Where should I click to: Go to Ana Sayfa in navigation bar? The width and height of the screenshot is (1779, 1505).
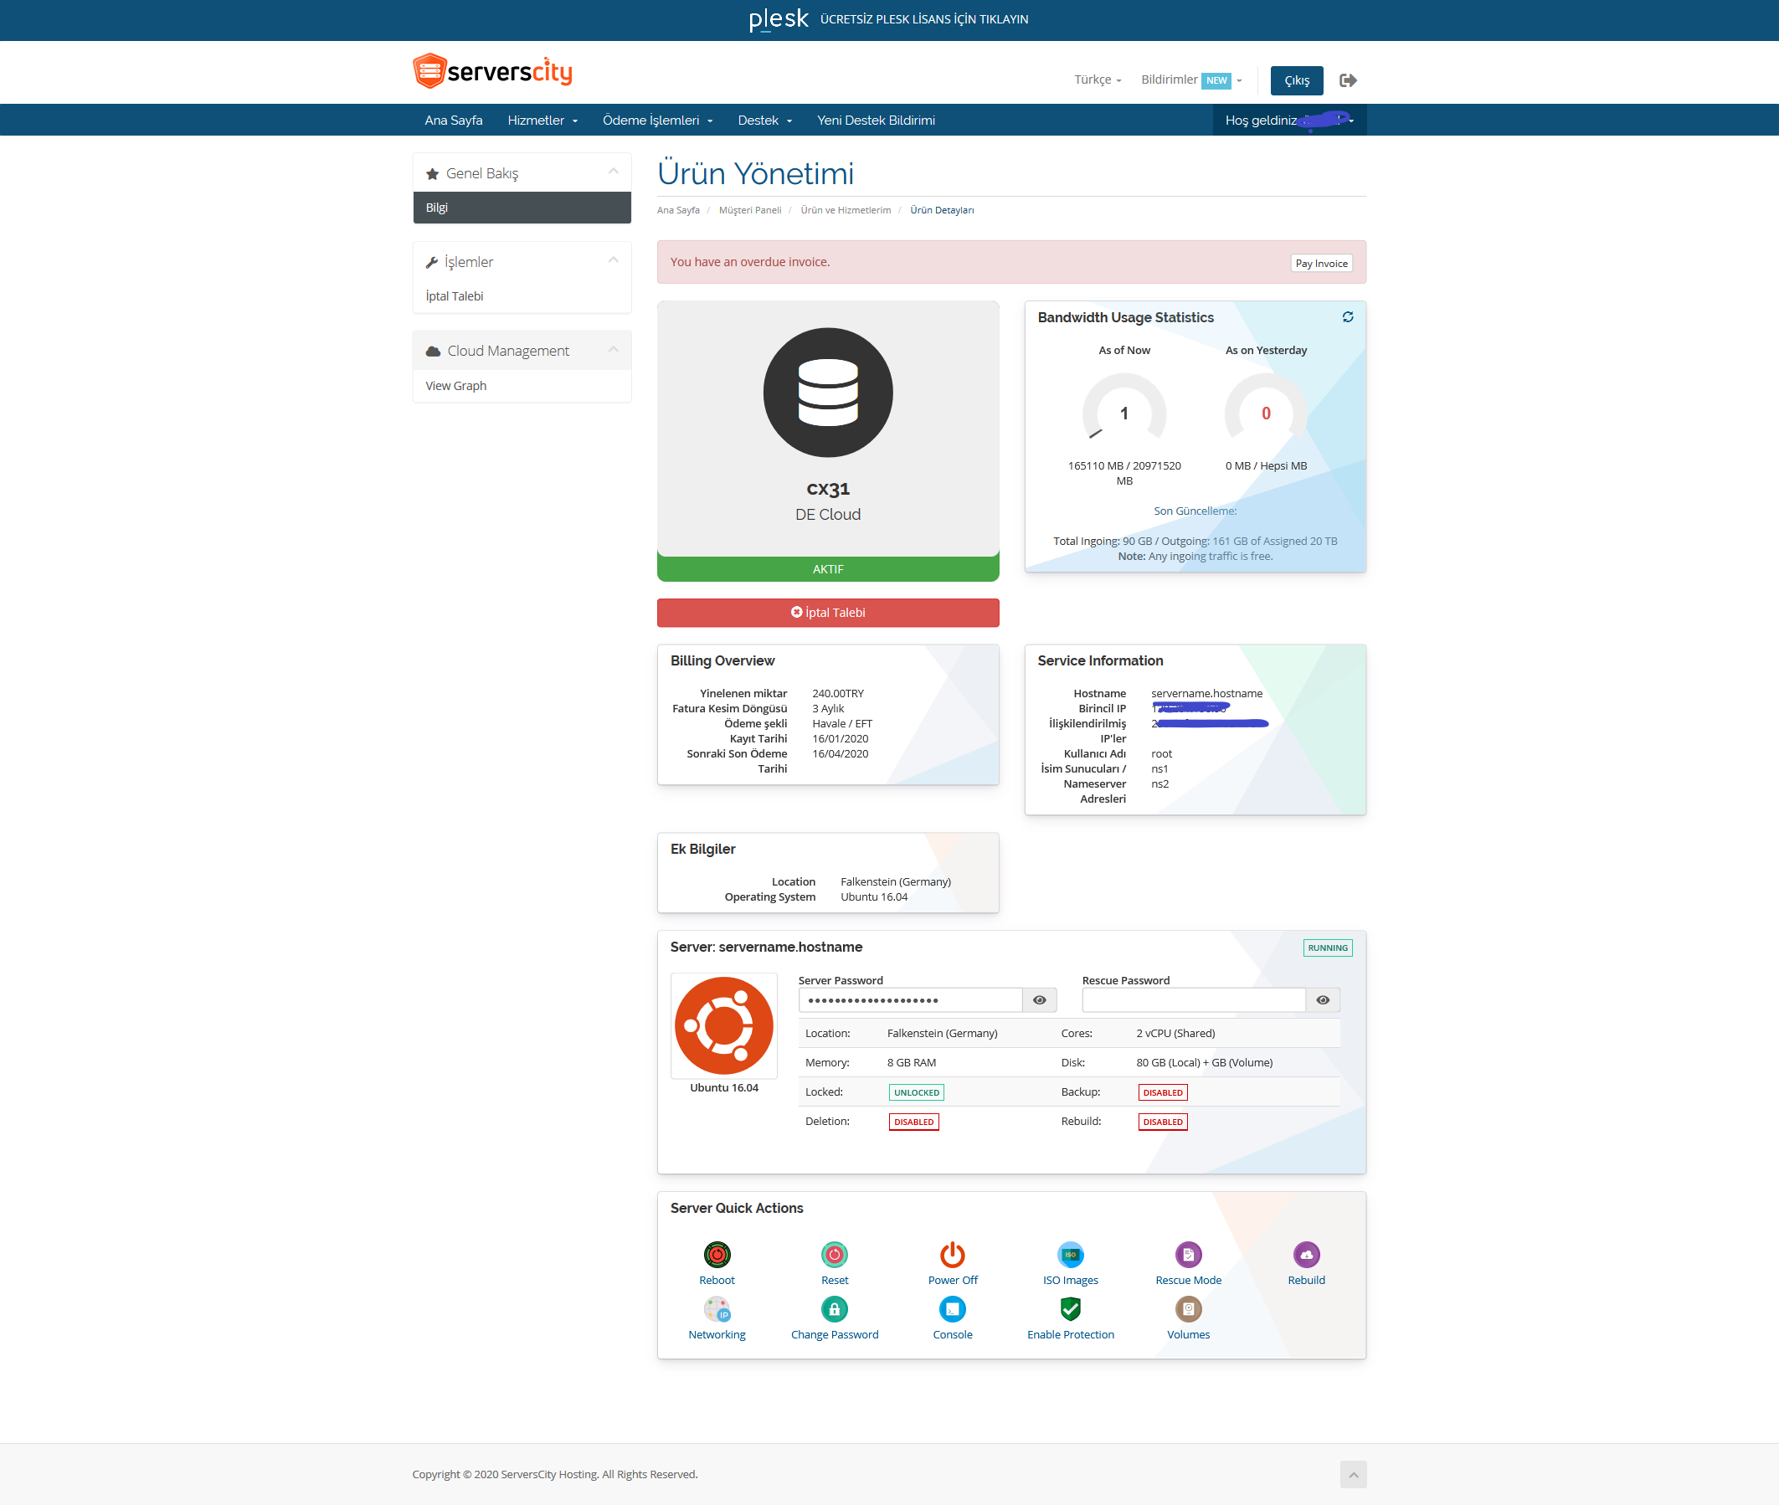click(x=454, y=121)
